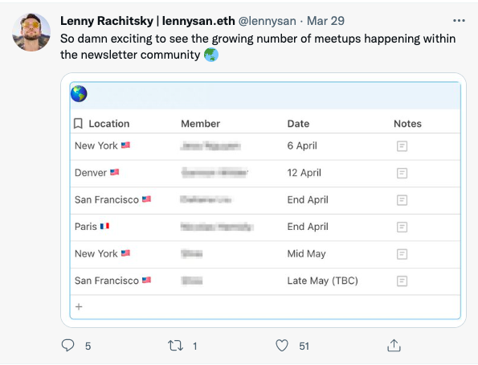Open the Mar 29 timestamp link
The width and height of the screenshot is (478, 365).
[325, 21]
